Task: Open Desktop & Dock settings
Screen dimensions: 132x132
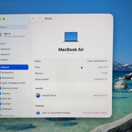Action: click(x=10, y=88)
